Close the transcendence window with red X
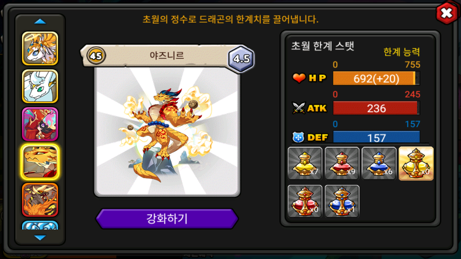Viewport: 461px width, 259px height. click(x=447, y=14)
